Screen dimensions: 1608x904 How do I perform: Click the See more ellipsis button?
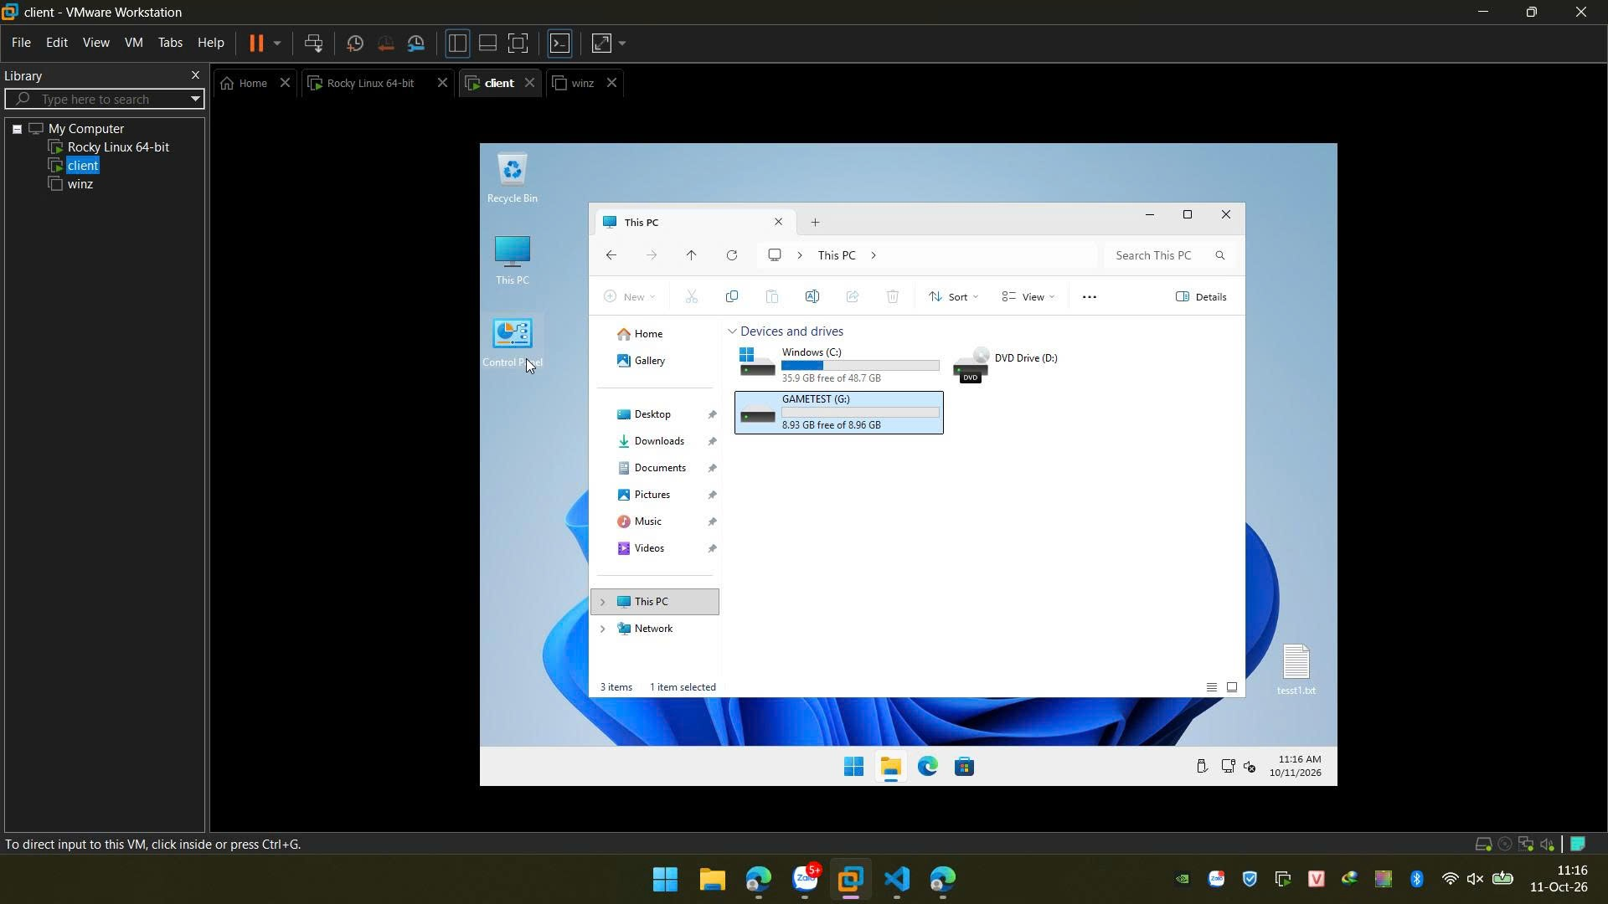1089,296
